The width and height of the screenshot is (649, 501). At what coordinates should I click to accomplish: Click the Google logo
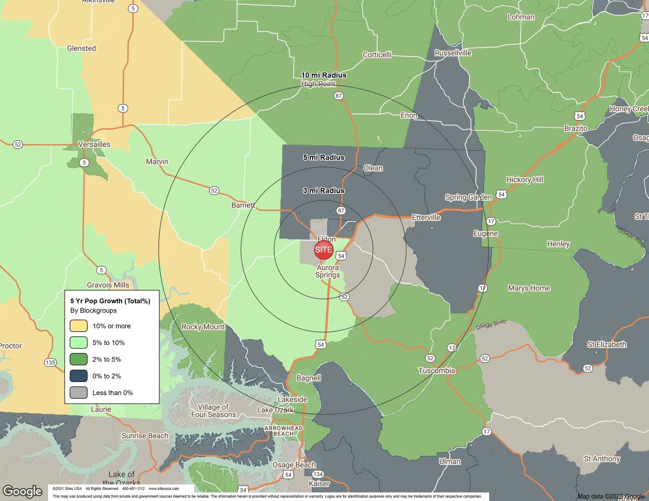pyautogui.click(x=22, y=491)
